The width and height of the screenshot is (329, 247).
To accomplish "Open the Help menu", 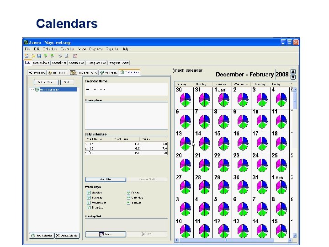I will click(x=126, y=49).
